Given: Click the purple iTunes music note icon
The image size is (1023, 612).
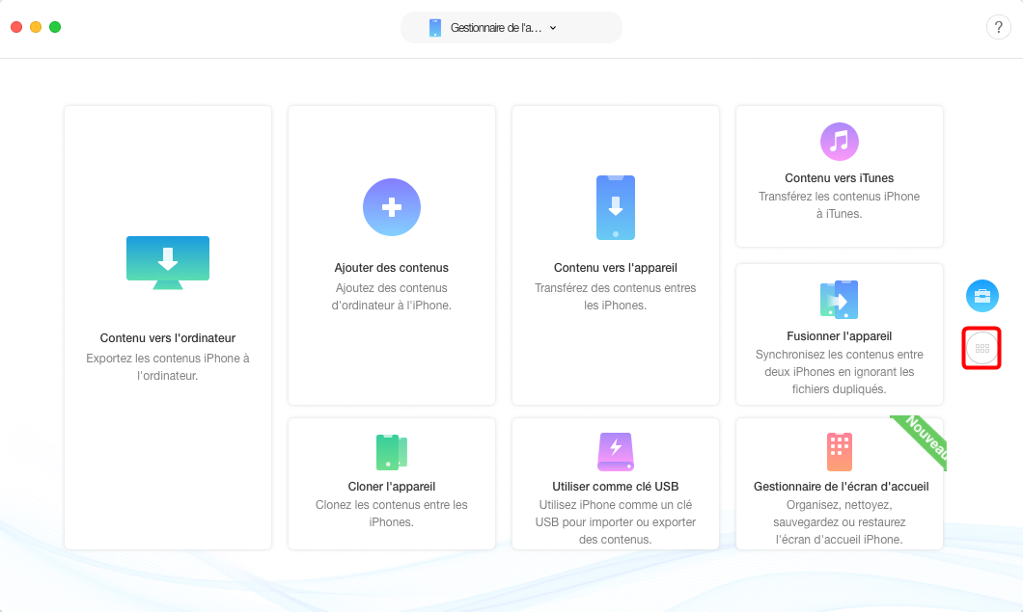Looking at the screenshot, I should pyautogui.click(x=839, y=142).
